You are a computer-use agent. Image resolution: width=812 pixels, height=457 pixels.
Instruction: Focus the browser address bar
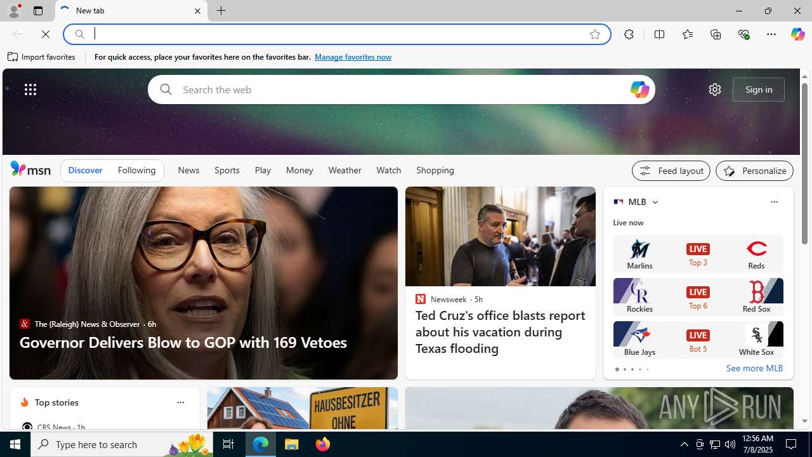pos(336,34)
